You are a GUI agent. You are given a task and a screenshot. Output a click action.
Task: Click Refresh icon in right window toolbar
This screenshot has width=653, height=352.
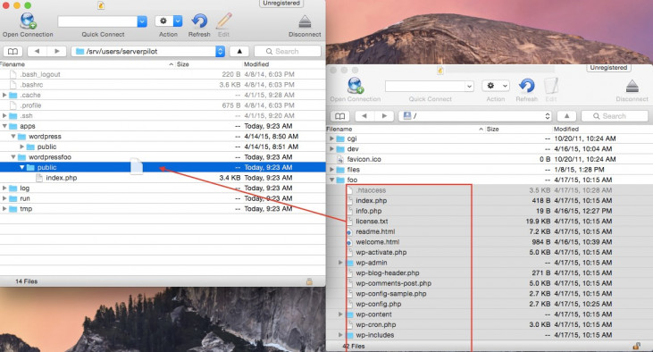coord(527,86)
